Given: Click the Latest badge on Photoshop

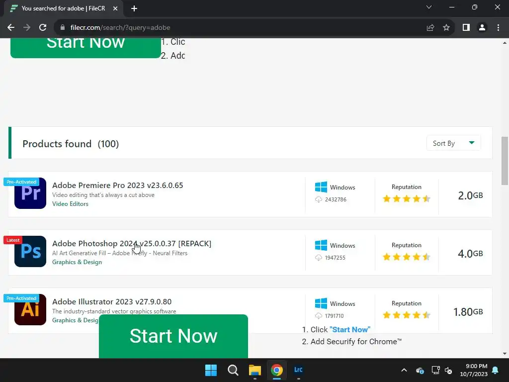Looking at the screenshot, I should (x=13, y=240).
